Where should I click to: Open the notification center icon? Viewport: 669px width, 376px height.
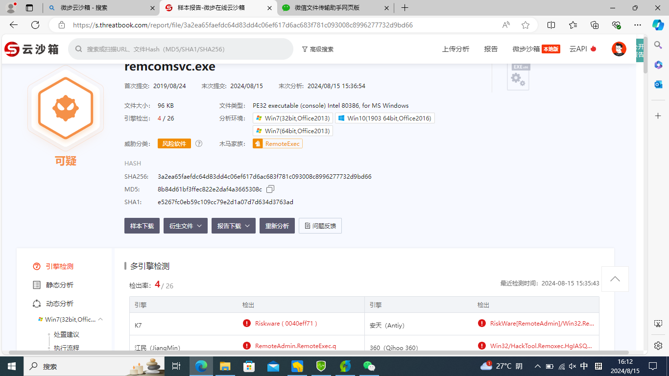click(x=652, y=366)
